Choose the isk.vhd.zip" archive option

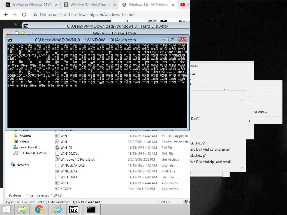(x=198, y=156)
